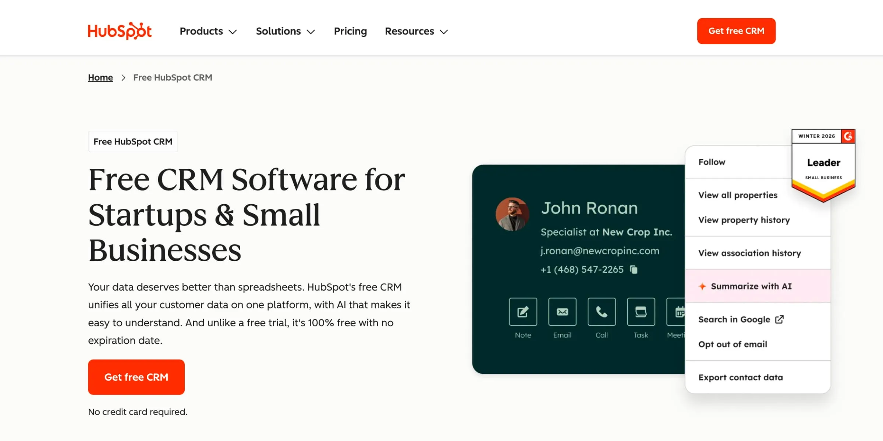Click the external link icon beside Search in Google
The image size is (883, 441).
pos(780,319)
